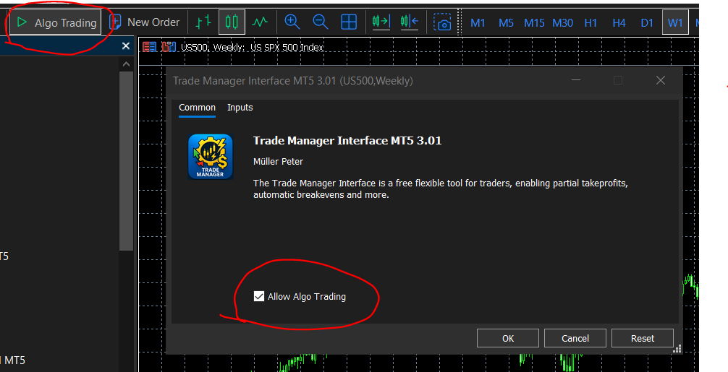
Task: Enable chart auto scroll icon
Action: [x=381, y=22]
